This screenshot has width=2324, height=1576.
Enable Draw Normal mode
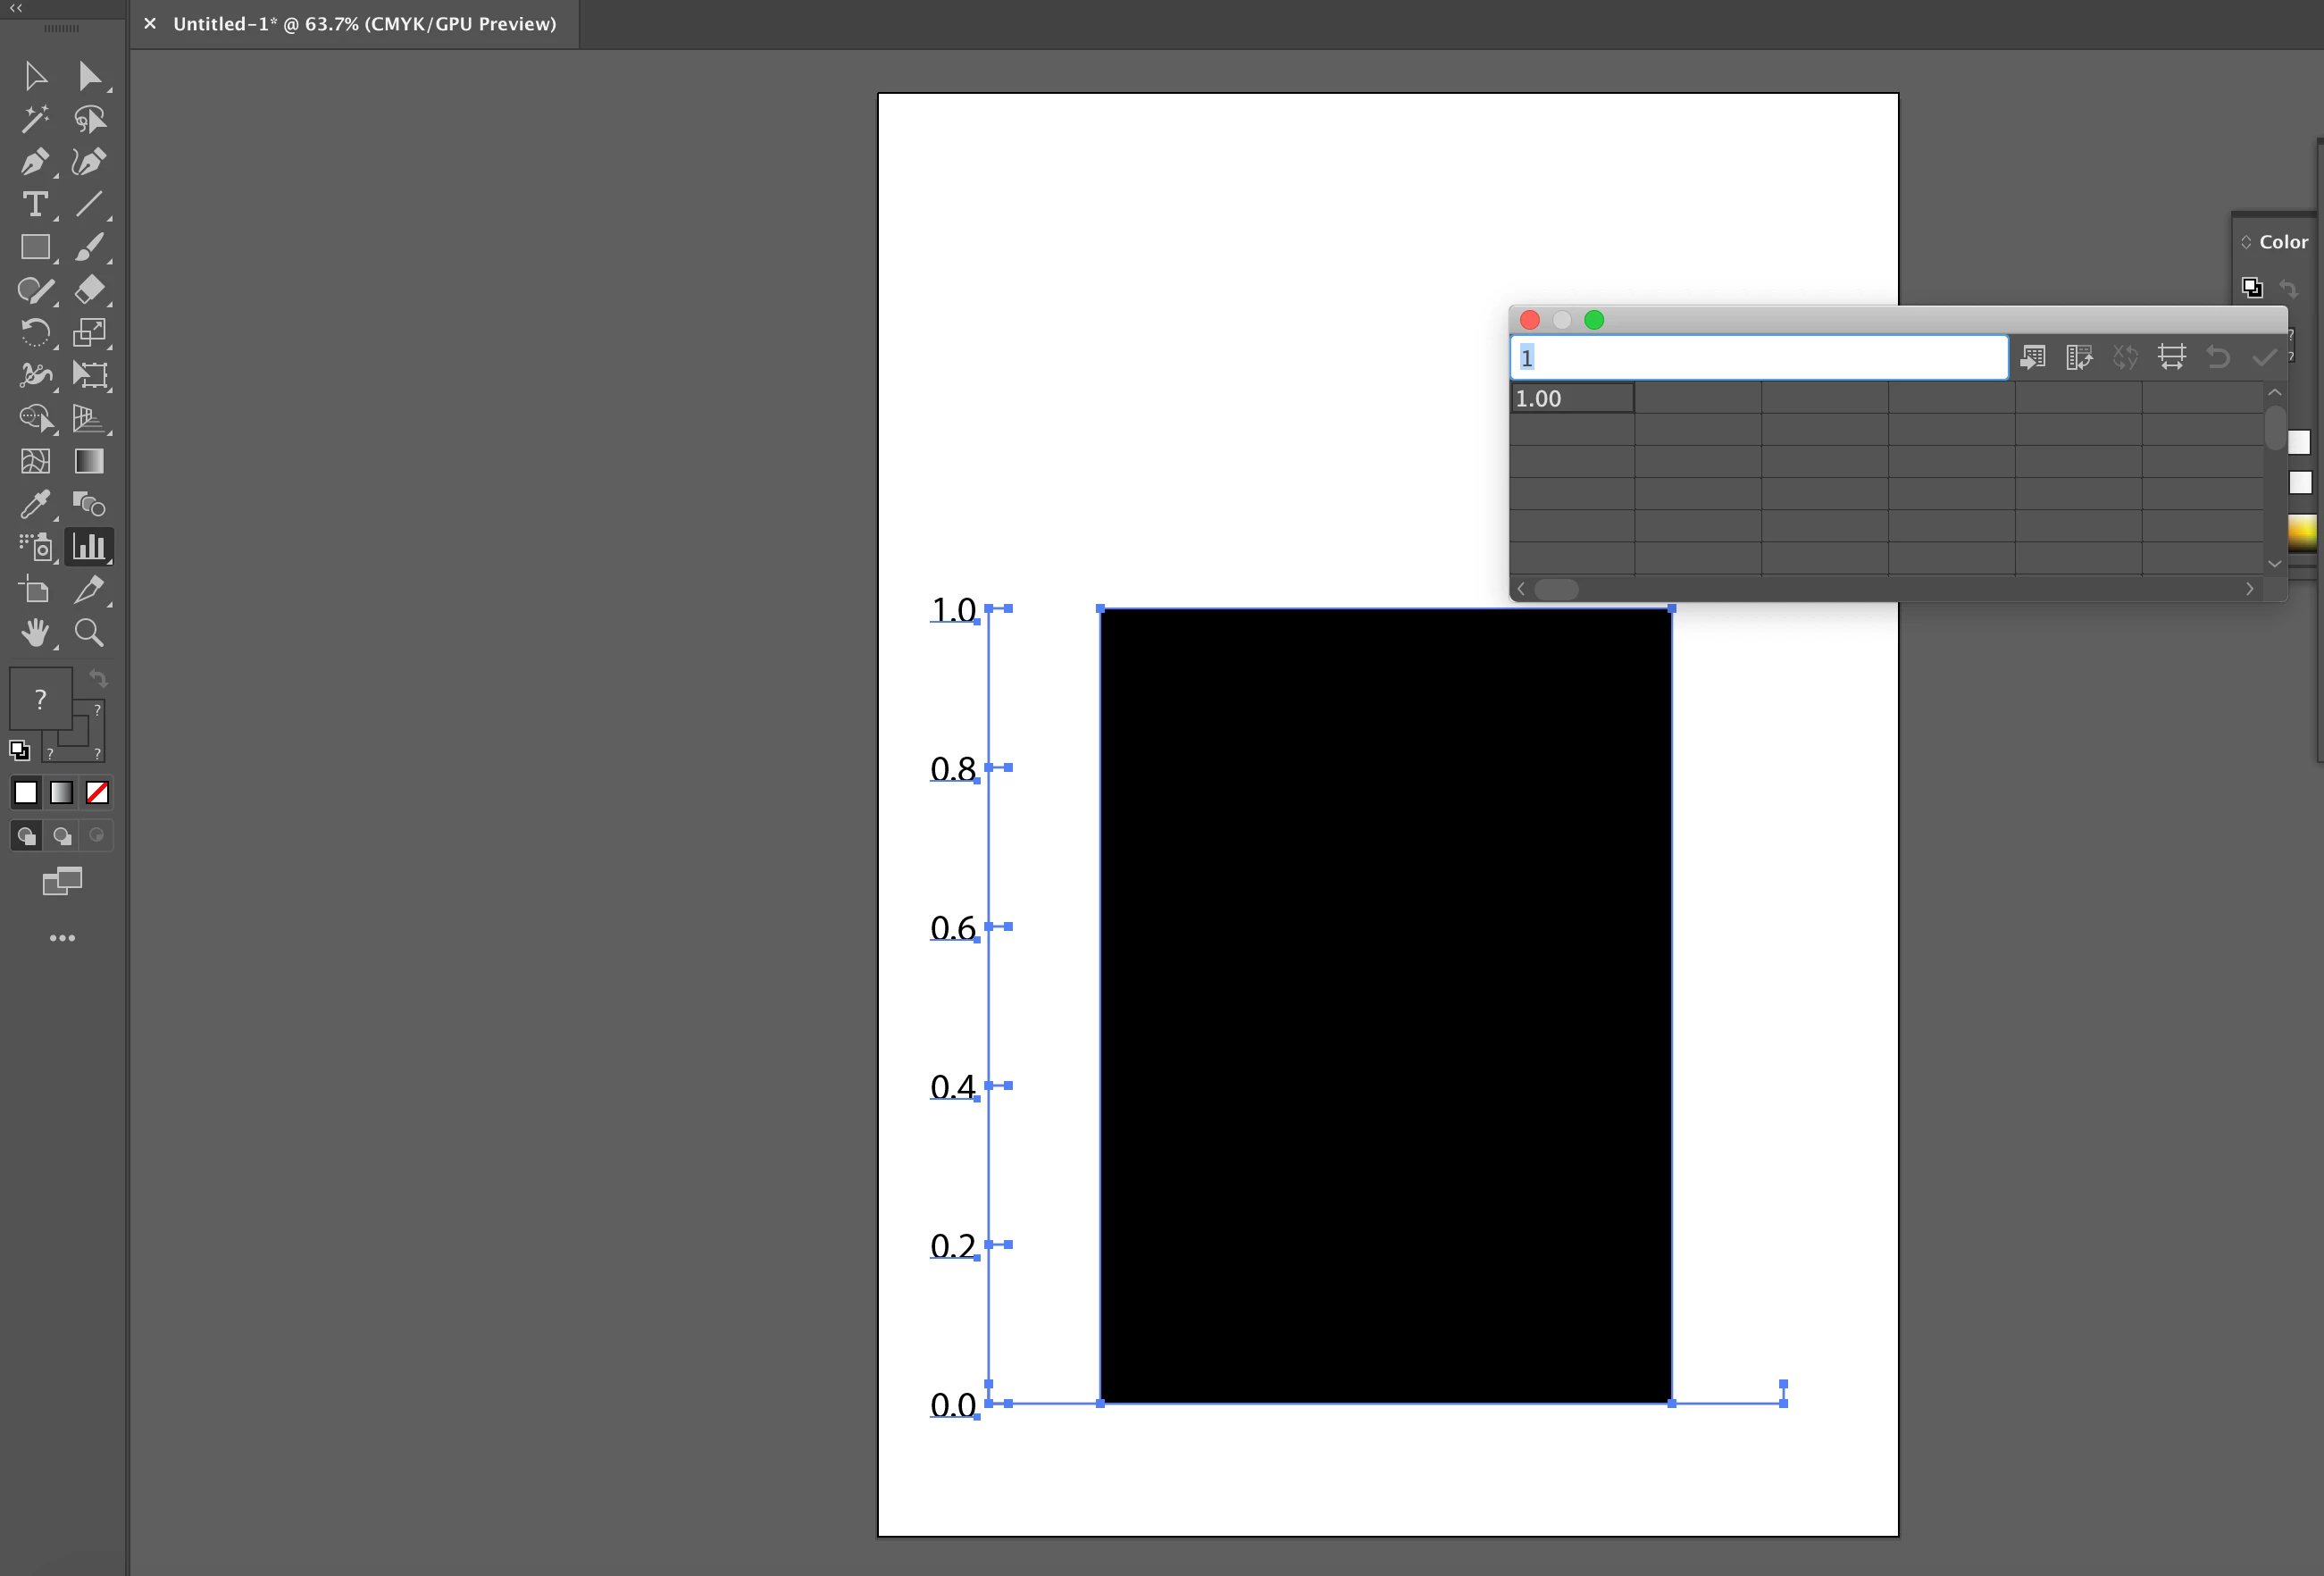pyautogui.click(x=26, y=836)
